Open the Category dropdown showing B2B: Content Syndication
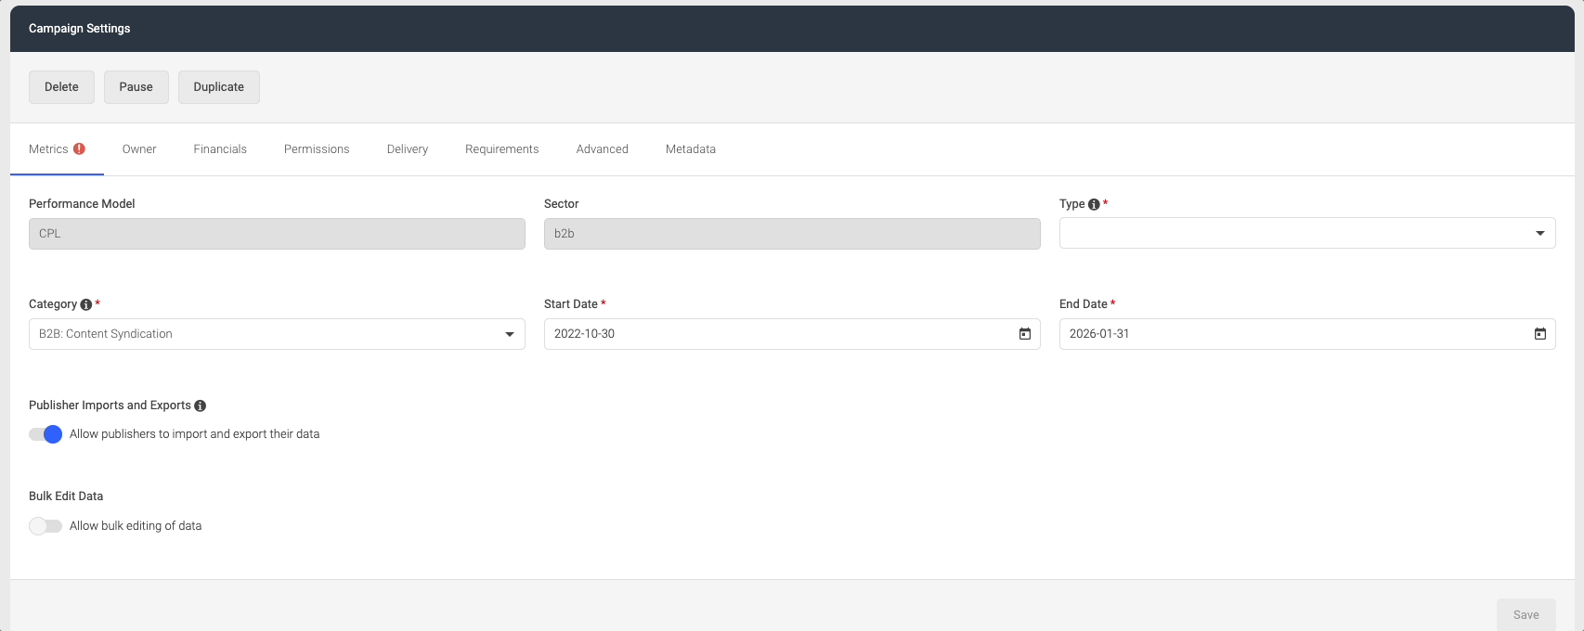The height and width of the screenshot is (631, 1584). point(277,334)
